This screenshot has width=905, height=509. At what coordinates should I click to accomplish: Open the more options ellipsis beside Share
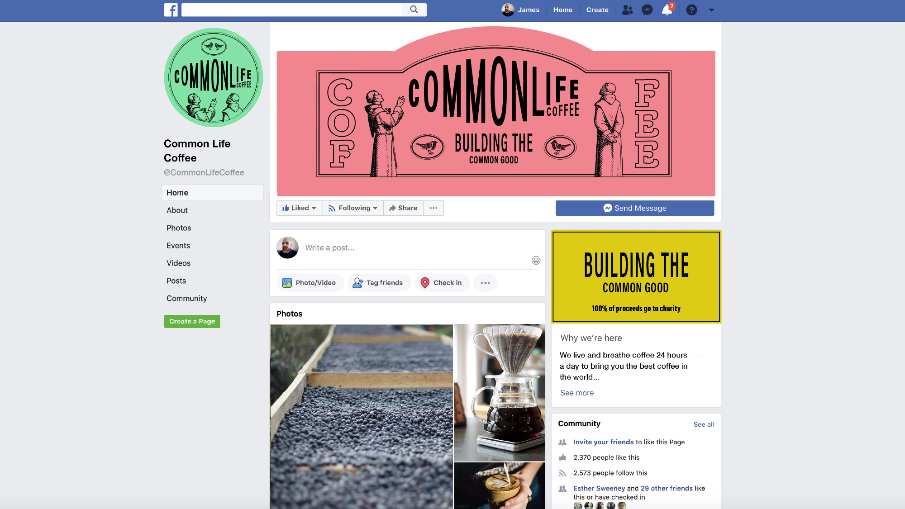[x=433, y=208]
